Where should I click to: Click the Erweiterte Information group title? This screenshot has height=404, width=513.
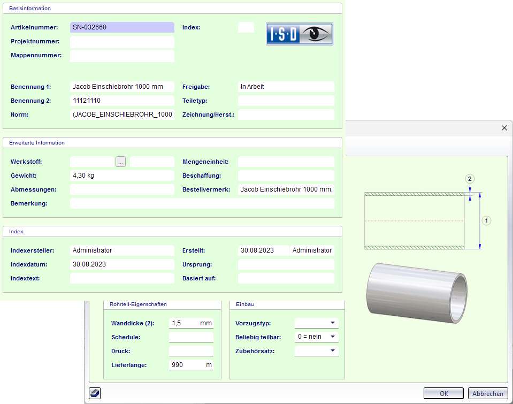(x=36, y=143)
